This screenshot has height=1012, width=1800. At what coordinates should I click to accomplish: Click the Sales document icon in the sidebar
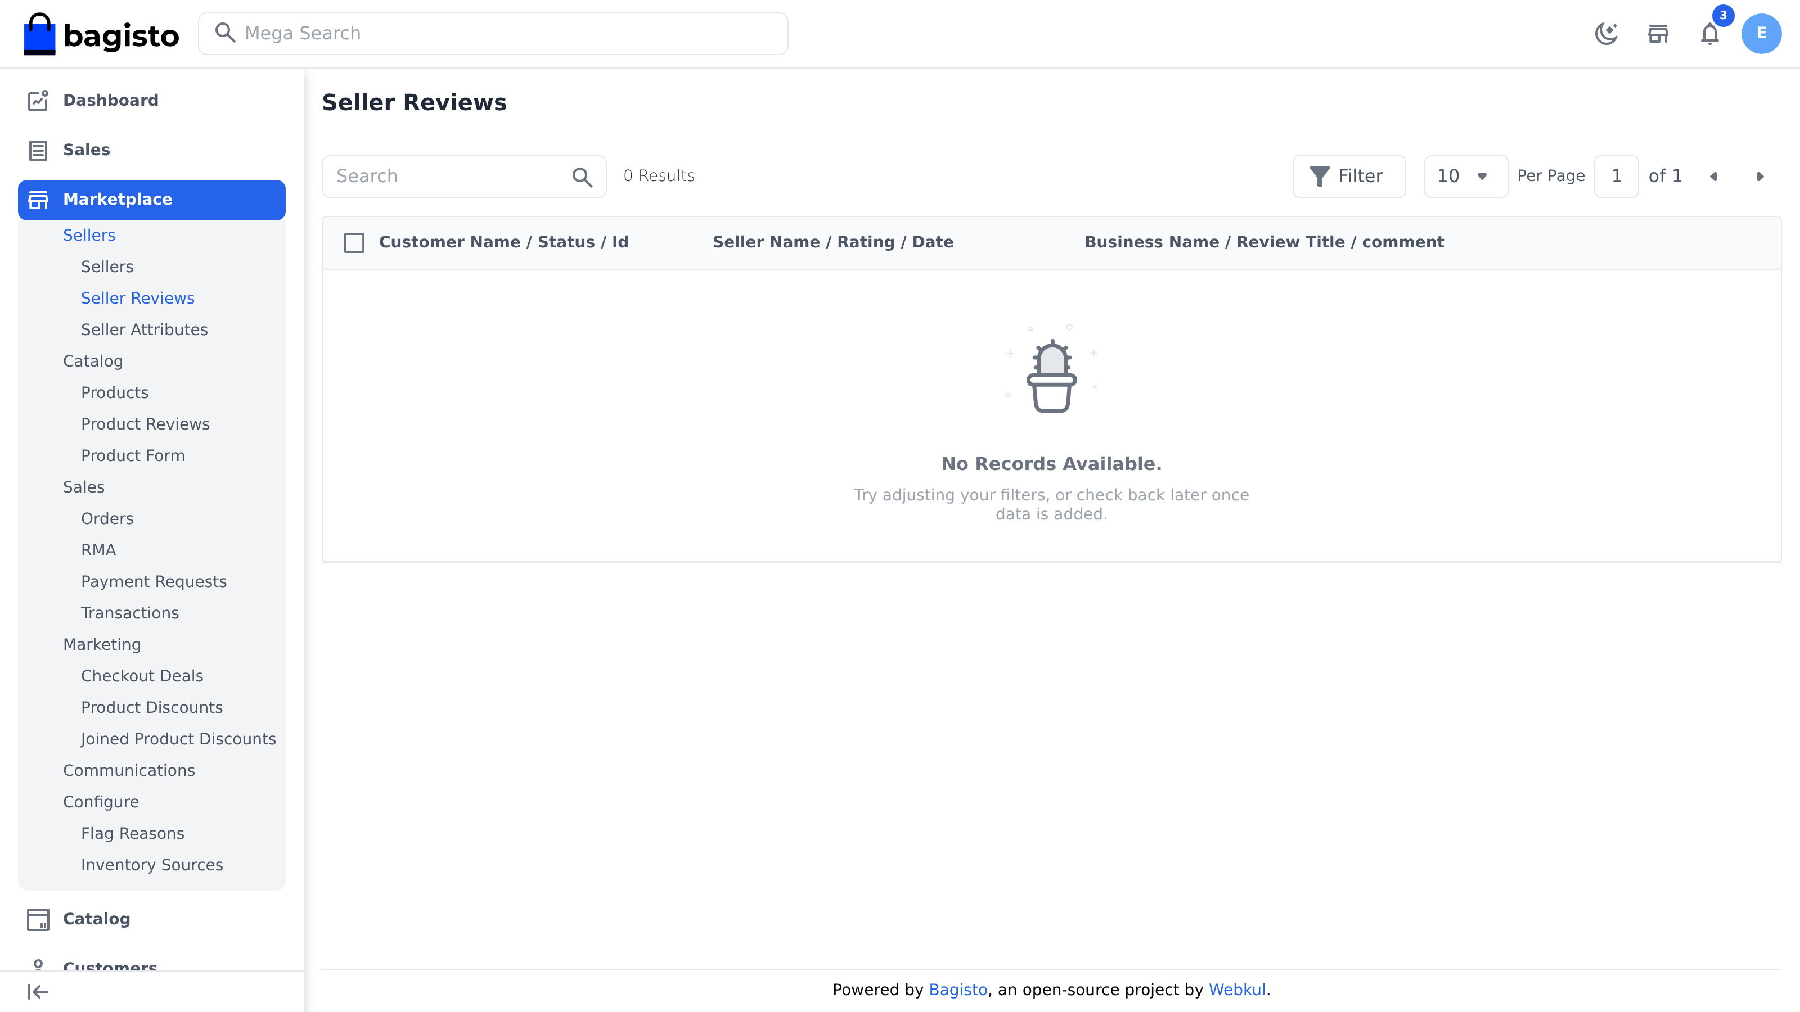coord(38,150)
